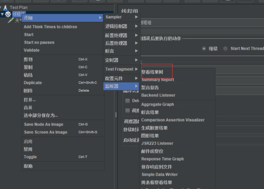264x189 pixels.
Task: Expand the 配置元件 submenu
Action: (x=122, y=78)
